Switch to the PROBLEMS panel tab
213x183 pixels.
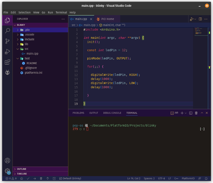coord(78,113)
